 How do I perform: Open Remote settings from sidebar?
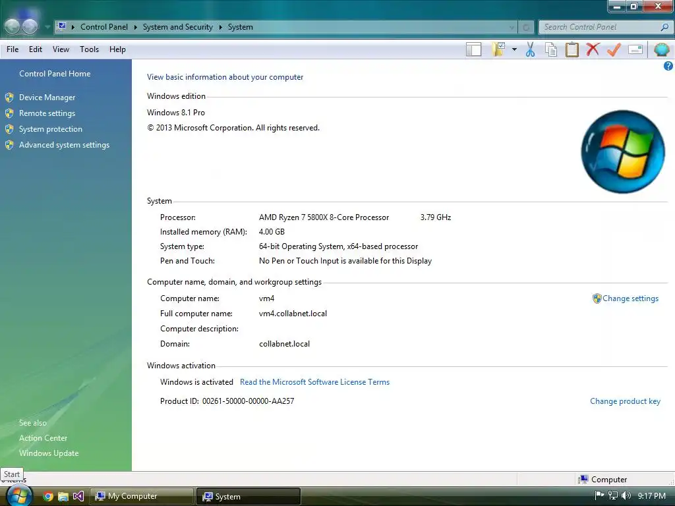(47, 113)
